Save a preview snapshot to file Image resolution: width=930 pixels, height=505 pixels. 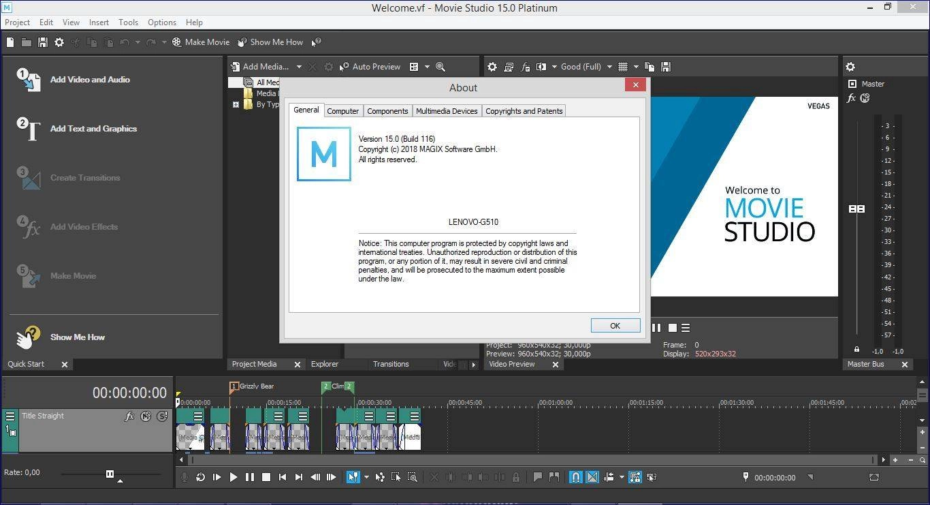pos(666,67)
